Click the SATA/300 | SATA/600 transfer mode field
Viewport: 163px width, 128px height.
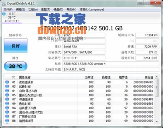click(x=84, y=52)
